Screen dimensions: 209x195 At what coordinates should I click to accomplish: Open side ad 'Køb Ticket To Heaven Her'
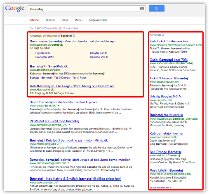tap(169, 41)
